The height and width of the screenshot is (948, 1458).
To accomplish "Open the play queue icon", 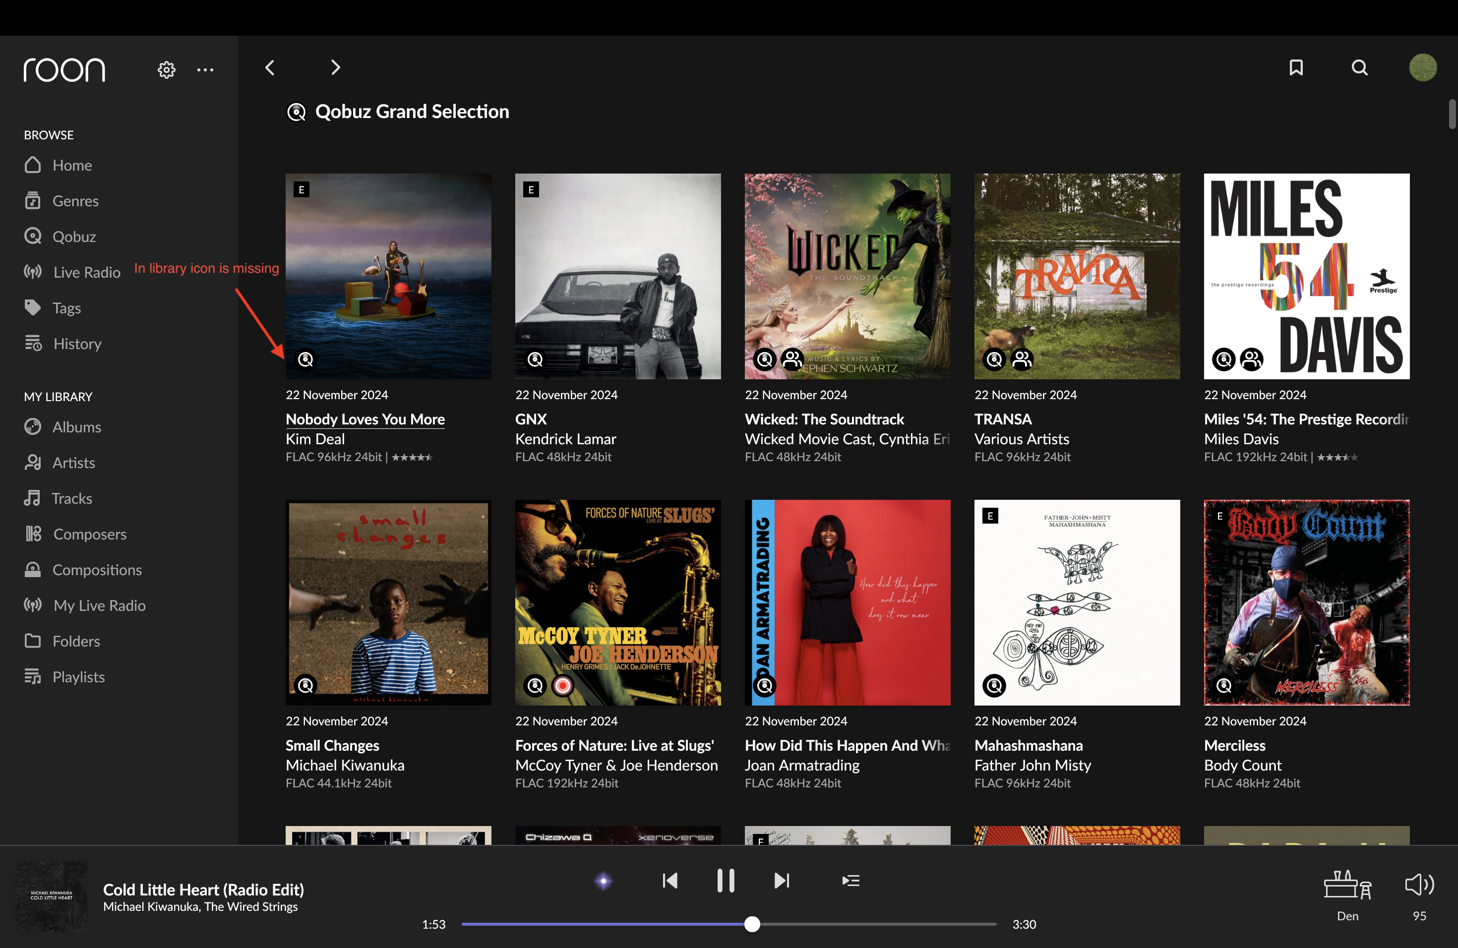I will [850, 881].
